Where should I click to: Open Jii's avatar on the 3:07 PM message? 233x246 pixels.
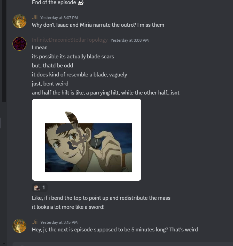[19, 21]
